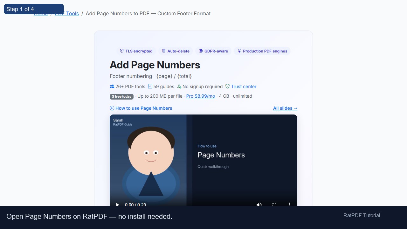Click the trash icon beside Auto-delete
Image resolution: width=407 pixels, height=229 pixels.
point(164,51)
